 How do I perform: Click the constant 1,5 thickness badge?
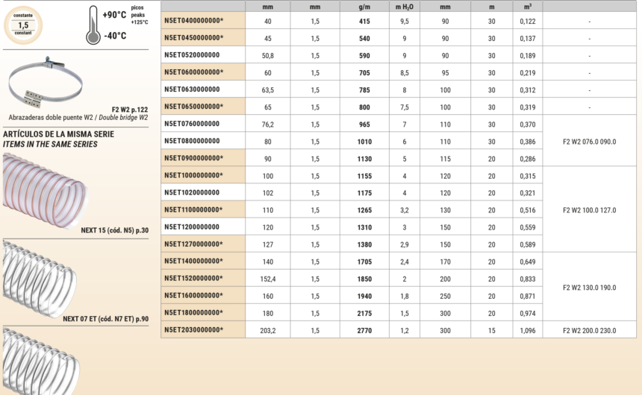coord(23,25)
